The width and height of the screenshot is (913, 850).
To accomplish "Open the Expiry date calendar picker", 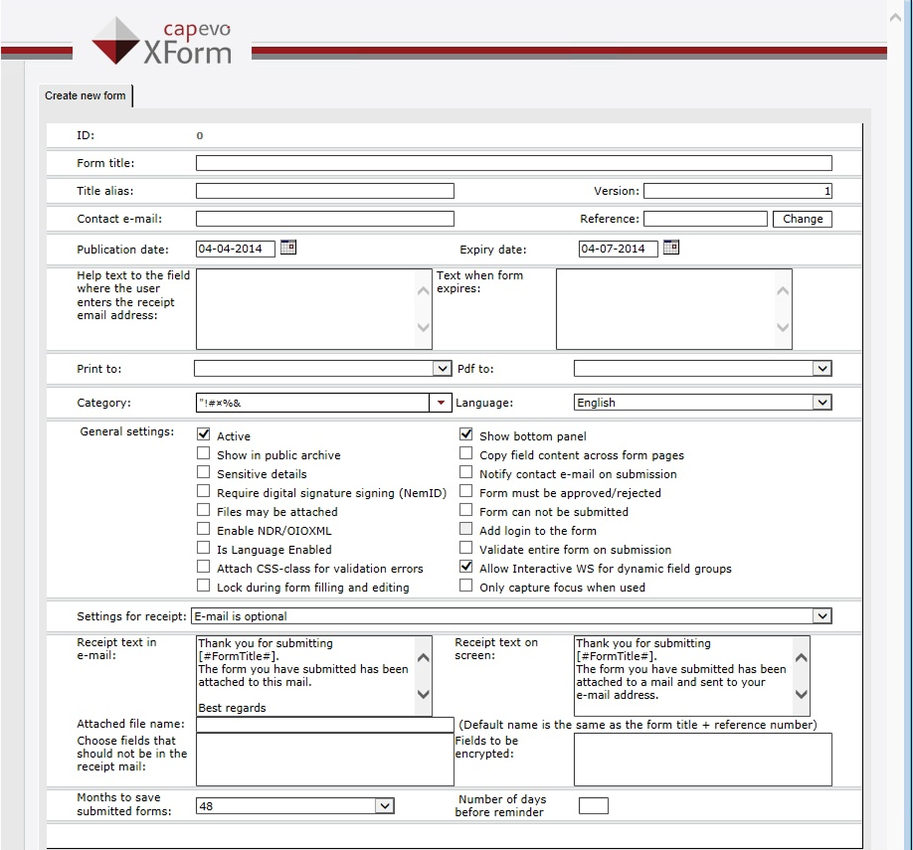I will coord(670,249).
